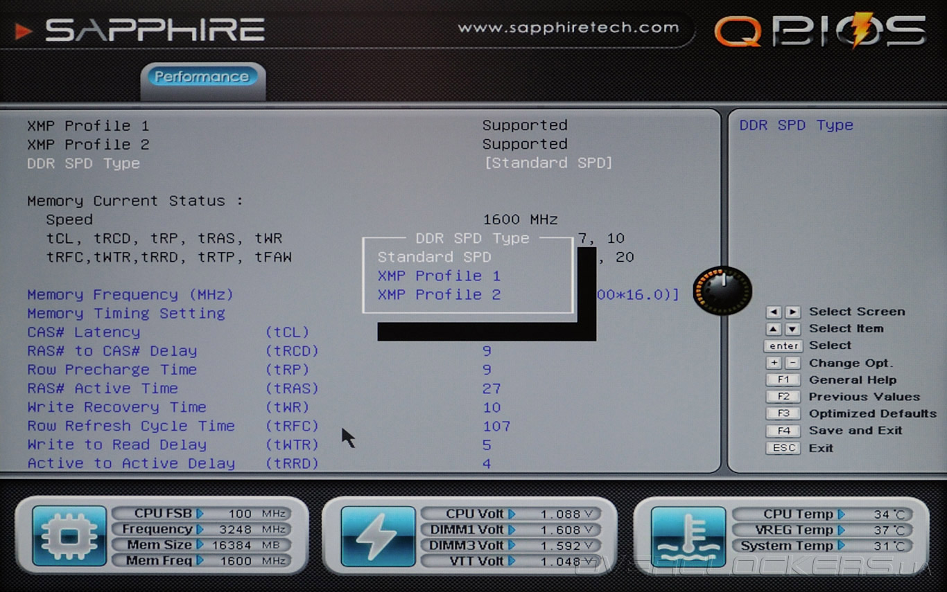
Task: Click the right arrow key icon
Action: 792,312
